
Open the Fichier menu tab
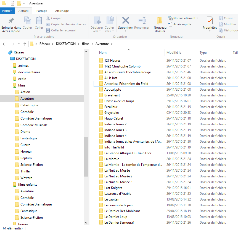point(7,11)
